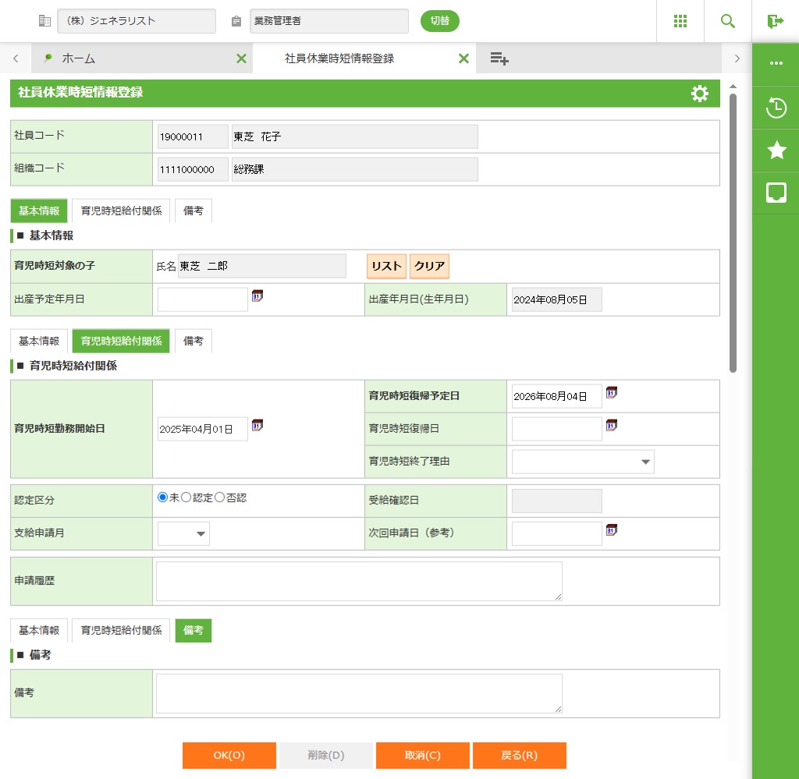Image resolution: width=799 pixels, height=779 pixels.
Task: Expand the sidebar more options ellipsis
Action: [776, 64]
